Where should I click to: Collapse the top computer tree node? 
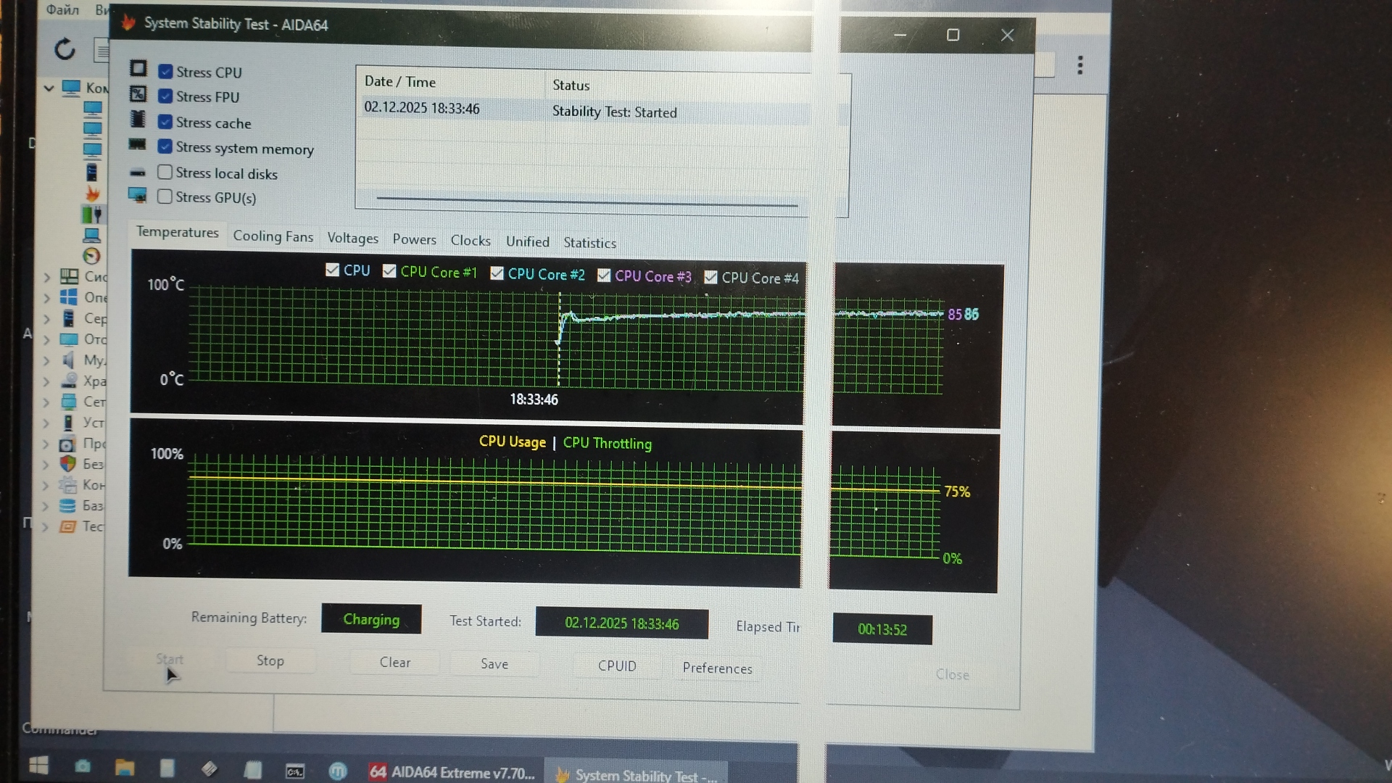[49, 88]
